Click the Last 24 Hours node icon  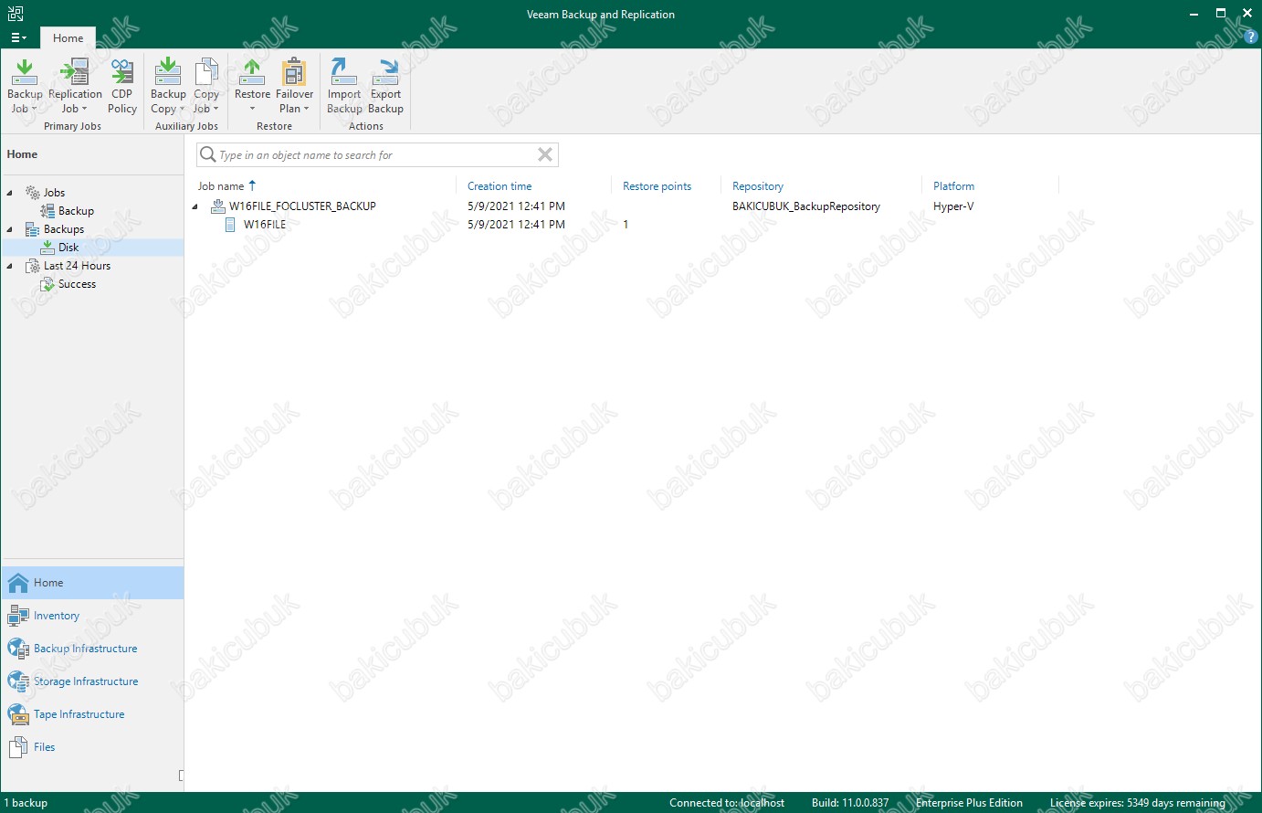(x=33, y=266)
